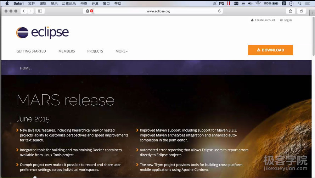Go to GETTING STARTED page
The image size is (315, 178).
point(31,51)
